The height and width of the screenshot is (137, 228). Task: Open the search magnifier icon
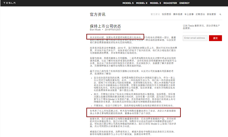coord(220,14)
